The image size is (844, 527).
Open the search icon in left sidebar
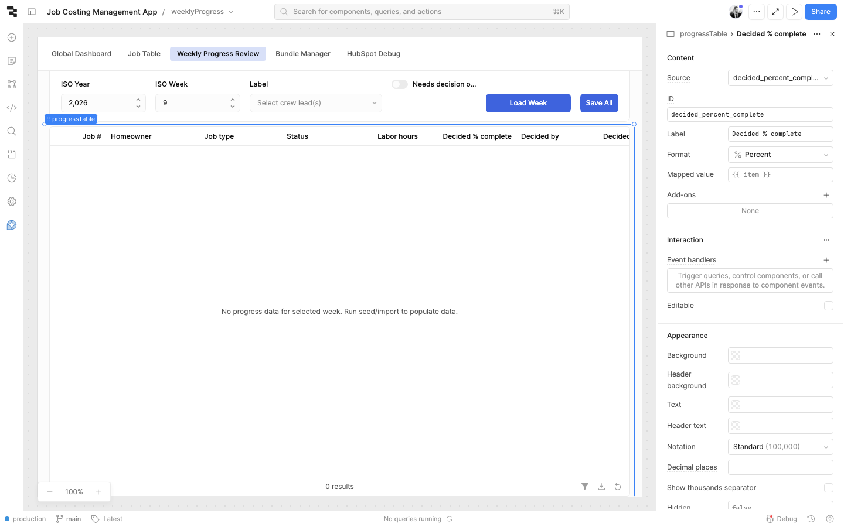click(12, 131)
